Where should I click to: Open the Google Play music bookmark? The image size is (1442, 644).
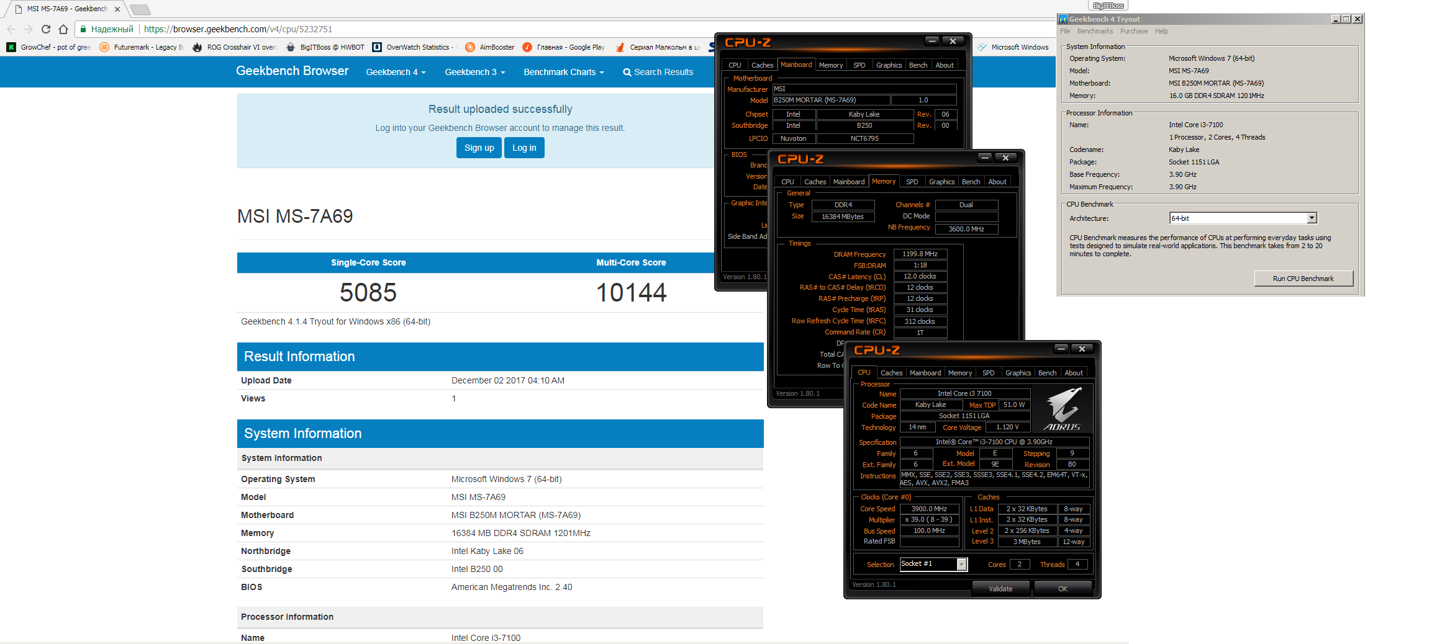tap(564, 47)
